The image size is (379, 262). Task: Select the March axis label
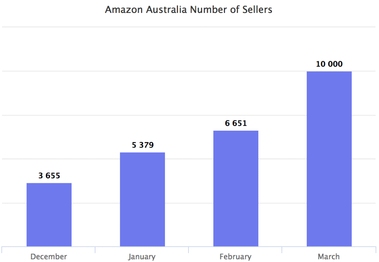point(329,257)
